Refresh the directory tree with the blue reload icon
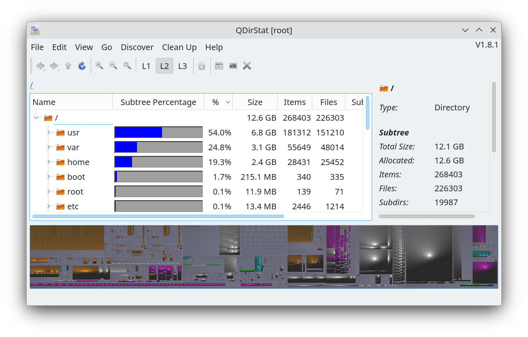Image resolution: width=528 pixels, height=337 pixels. pos(82,66)
